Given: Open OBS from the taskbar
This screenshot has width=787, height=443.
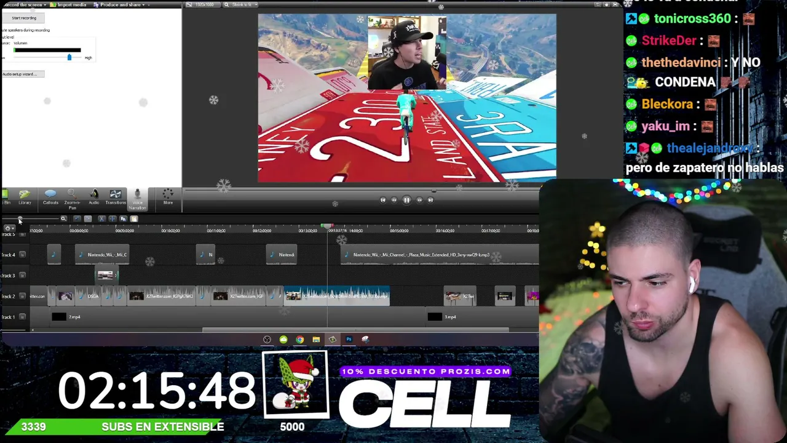Looking at the screenshot, I should point(267,340).
